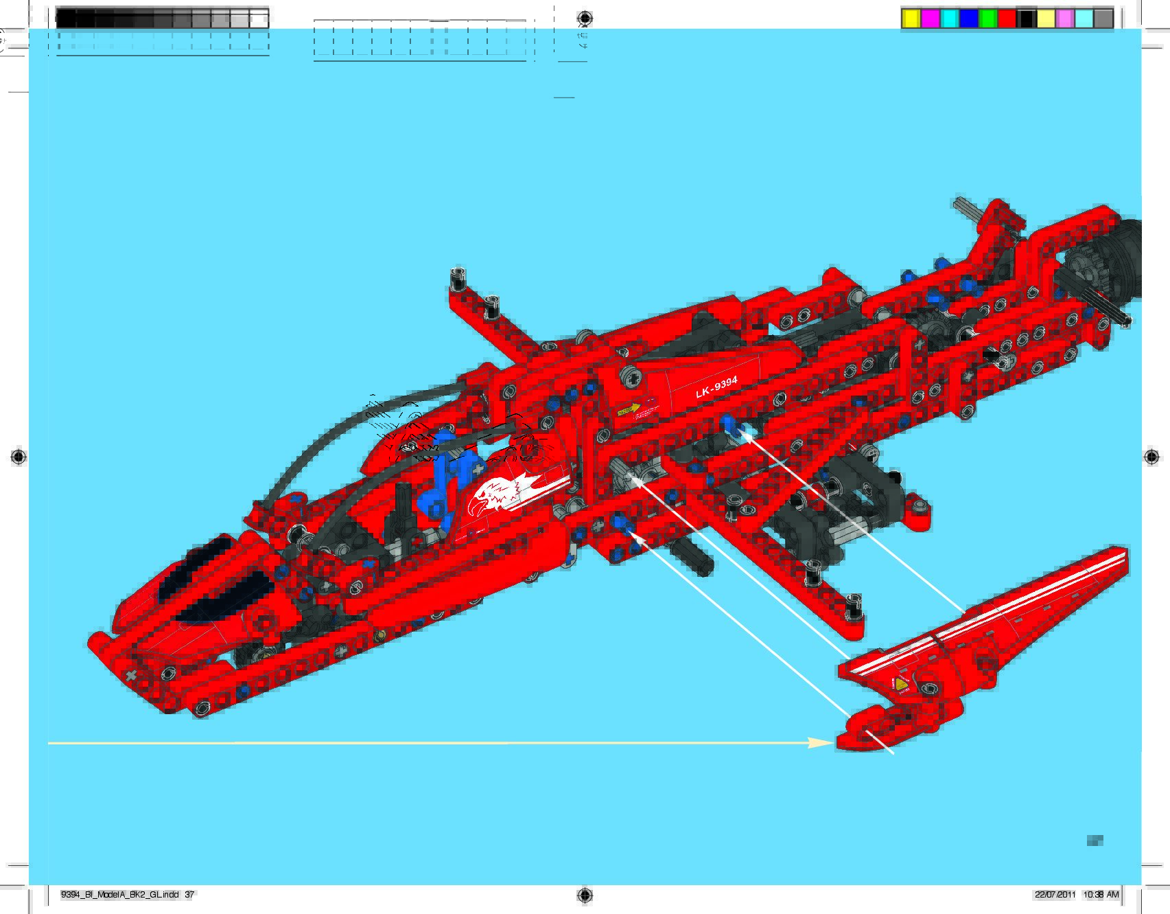The image size is (1170, 914).
Task: Click the yellow warning triangle on the wing piece
Action: pyautogui.click(x=903, y=683)
